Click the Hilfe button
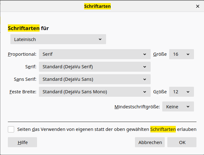This screenshot has width=204, height=155. click(22, 142)
